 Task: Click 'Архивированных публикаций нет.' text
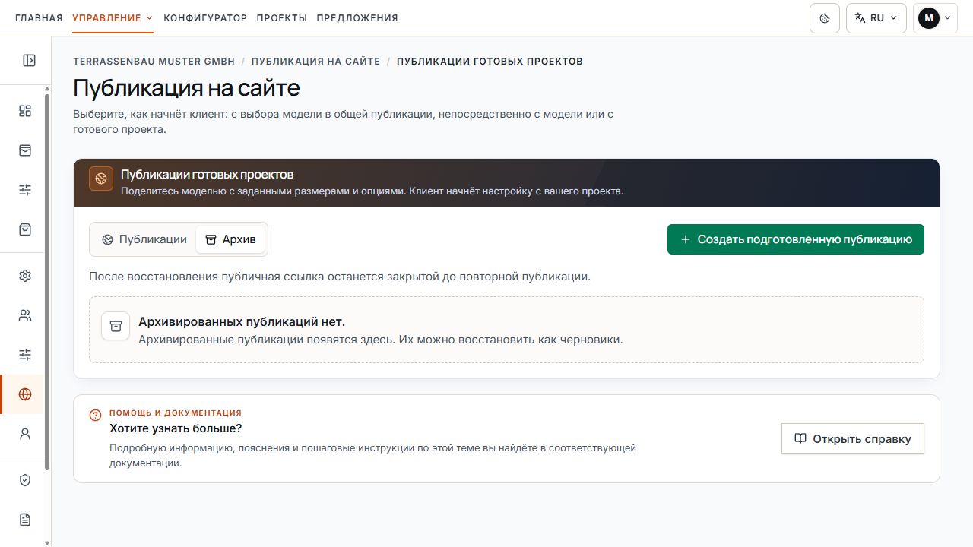(x=242, y=322)
